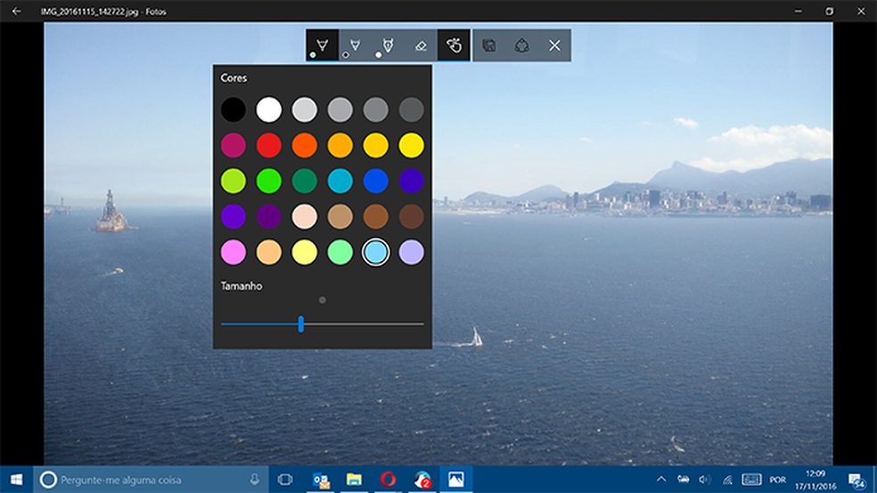Select the bright green swatch
The width and height of the screenshot is (877, 493).
tap(269, 181)
